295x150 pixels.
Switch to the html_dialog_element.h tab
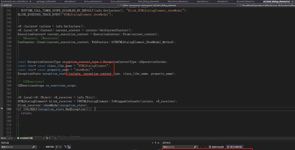[149, 1]
